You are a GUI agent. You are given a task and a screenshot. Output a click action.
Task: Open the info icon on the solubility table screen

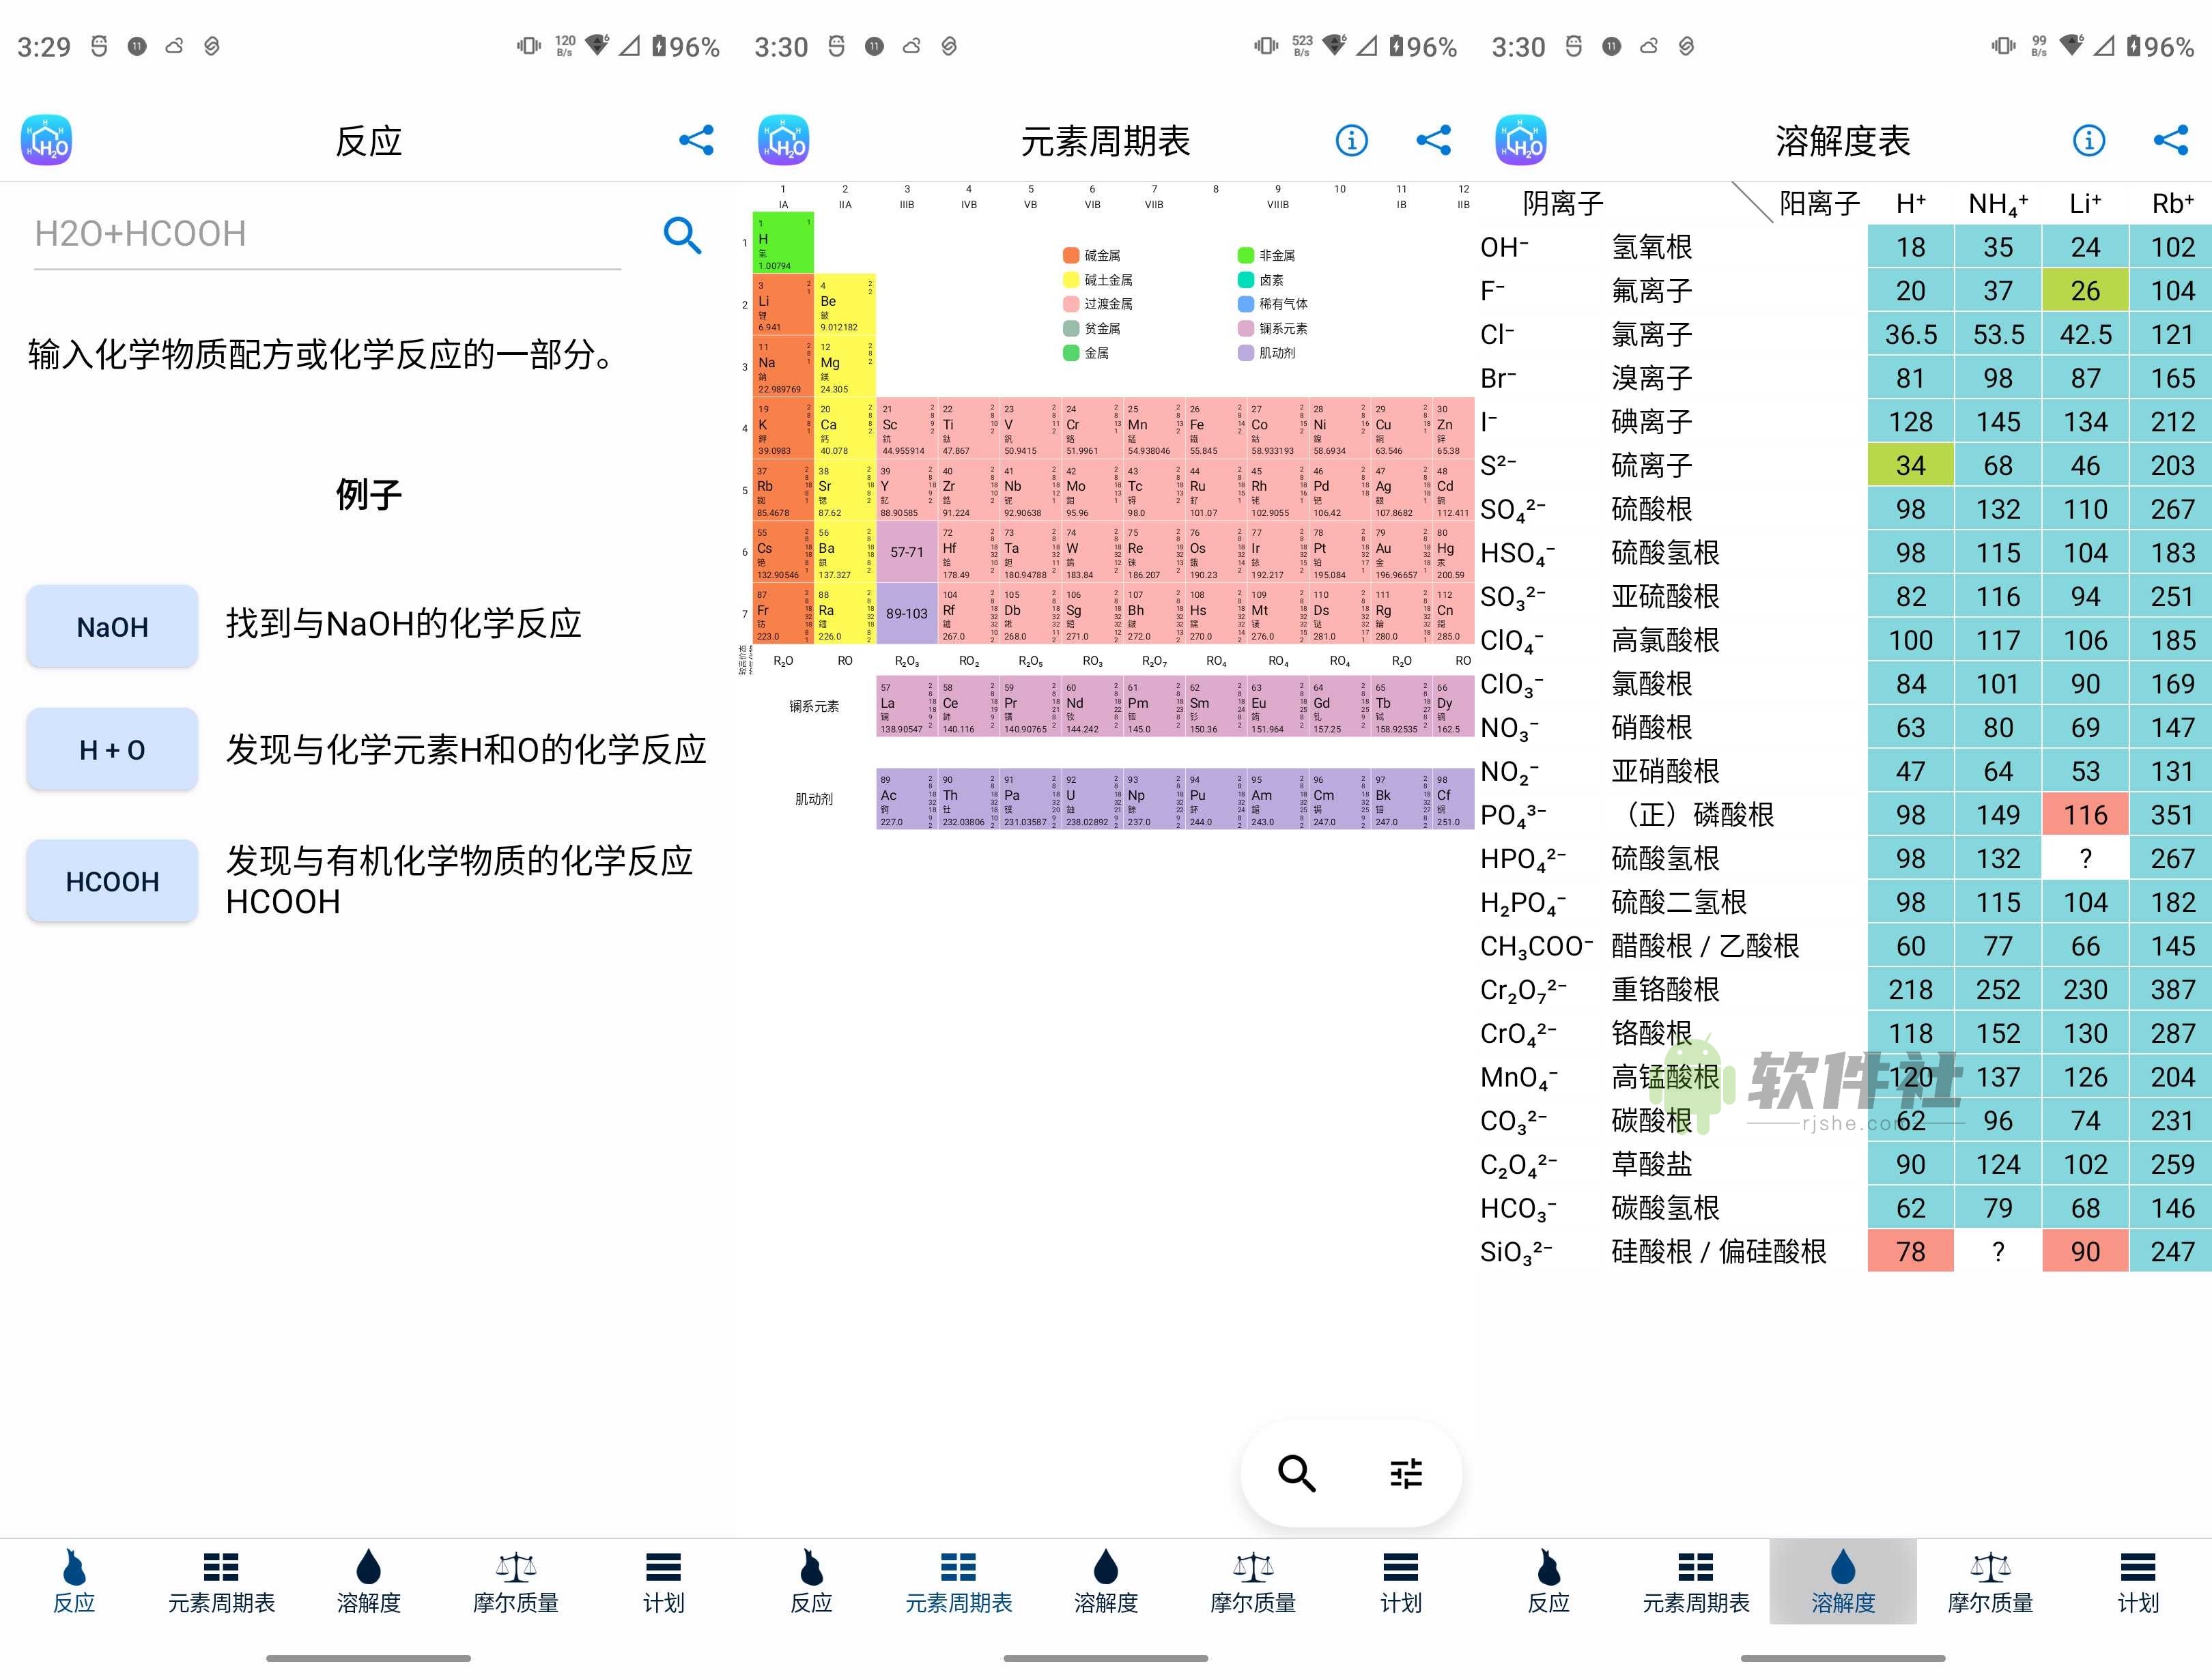click(x=2089, y=141)
